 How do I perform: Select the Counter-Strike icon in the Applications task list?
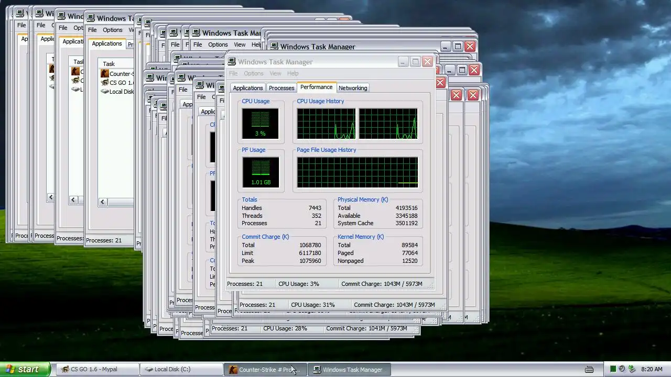click(x=105, y=74)
